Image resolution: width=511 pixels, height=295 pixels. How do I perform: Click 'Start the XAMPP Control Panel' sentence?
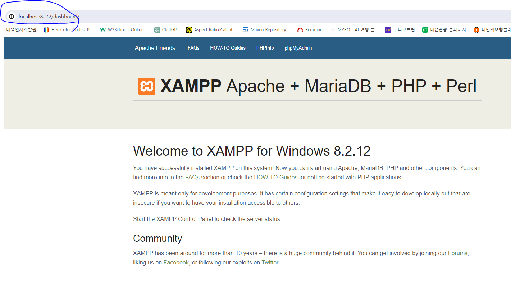207,219
